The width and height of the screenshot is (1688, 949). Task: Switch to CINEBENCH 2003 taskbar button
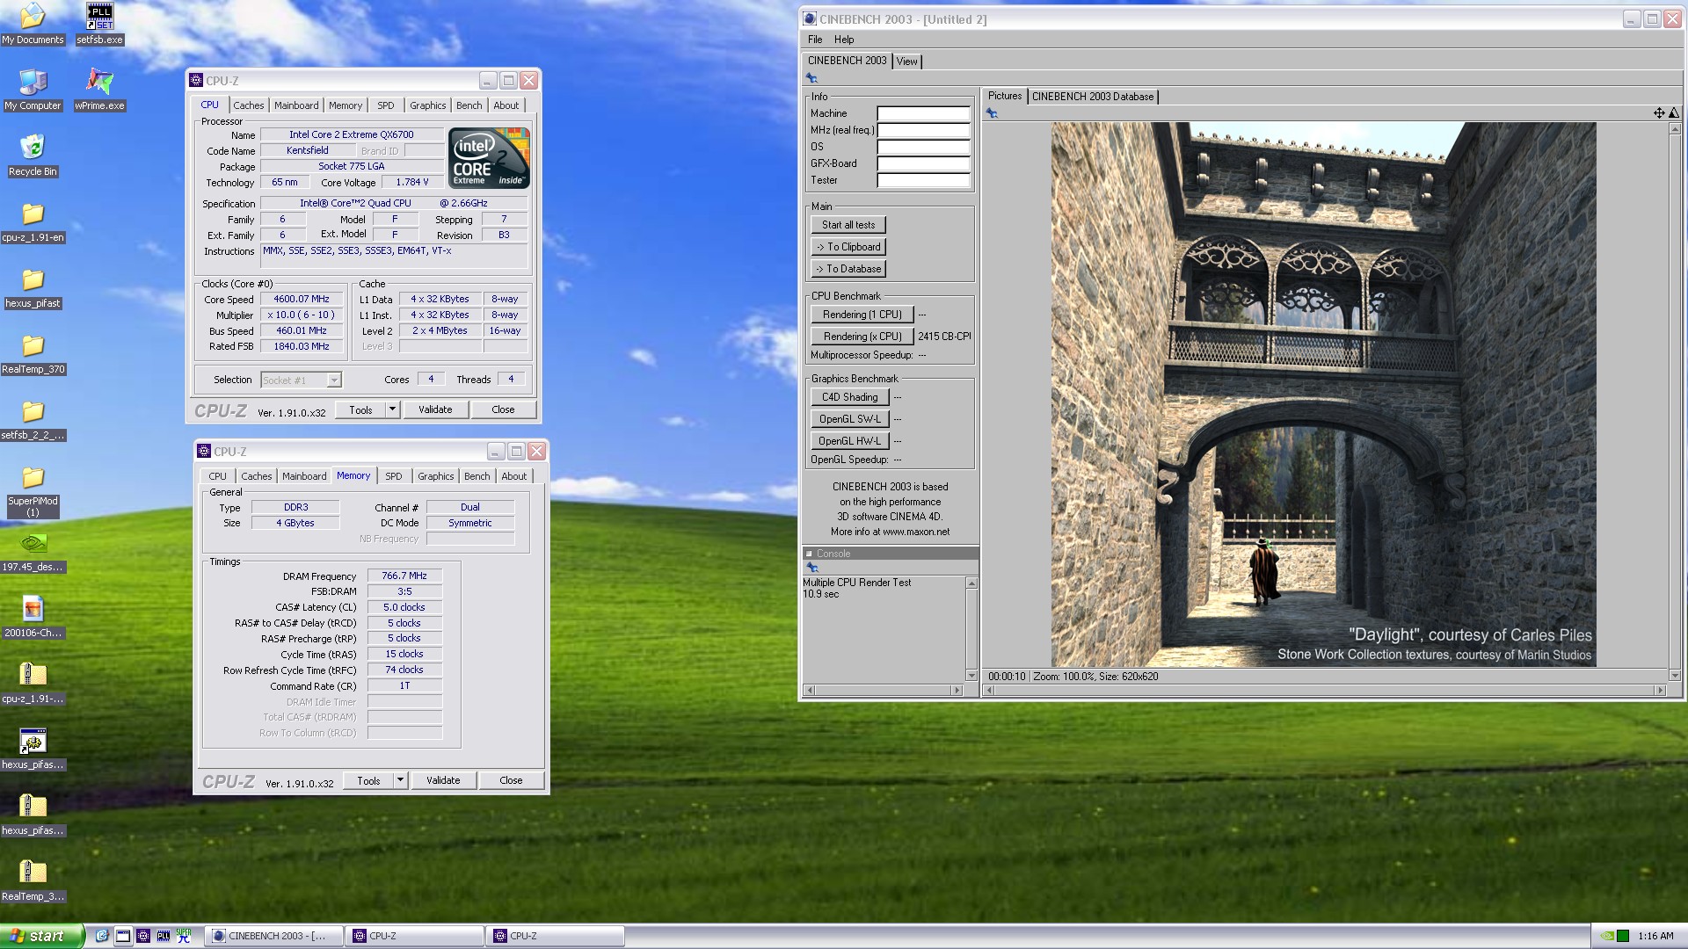pos(273,936)
